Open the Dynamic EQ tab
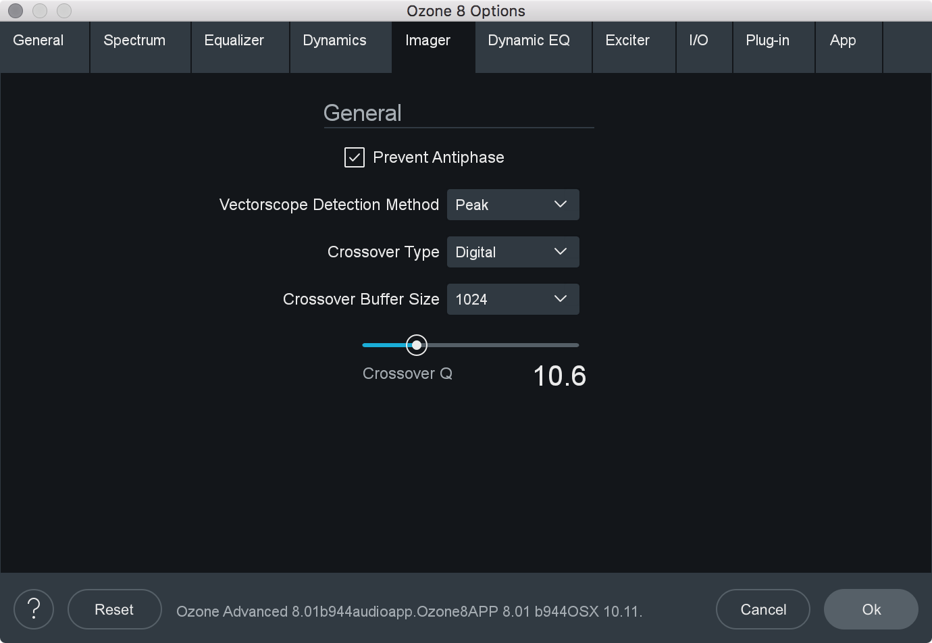932x643 pixels. pos(534,47)
